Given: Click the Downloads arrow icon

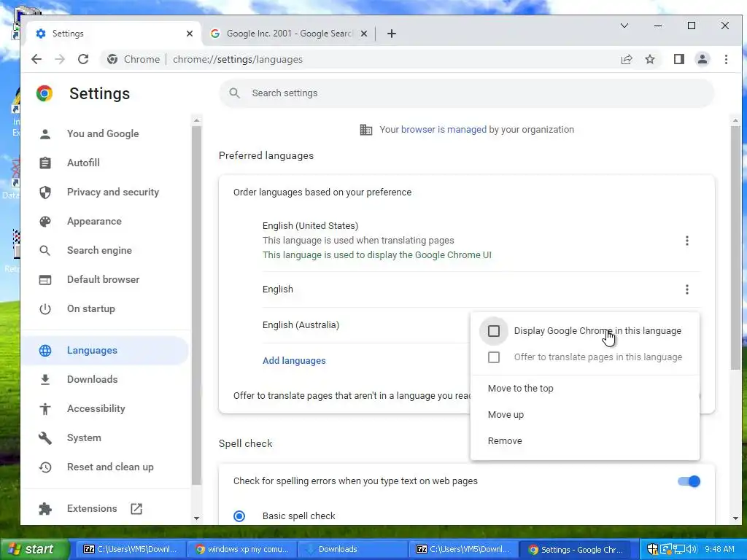Looking at the screenshot, I should coord(45,379).
